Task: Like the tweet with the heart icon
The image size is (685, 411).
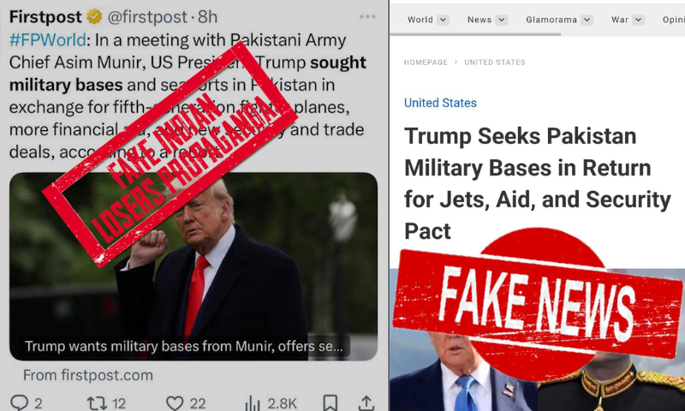Action: point(175,402)
